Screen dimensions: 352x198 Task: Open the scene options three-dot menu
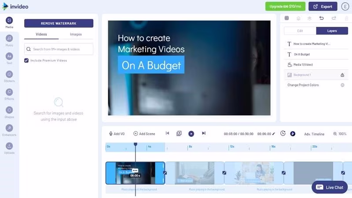(135, 170)
